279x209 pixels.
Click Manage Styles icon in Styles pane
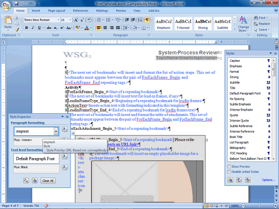[x=248, y=180]
